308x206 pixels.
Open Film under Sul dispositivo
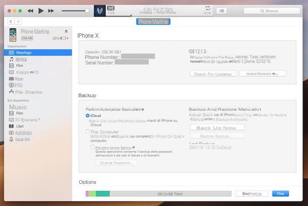point(38,113)
